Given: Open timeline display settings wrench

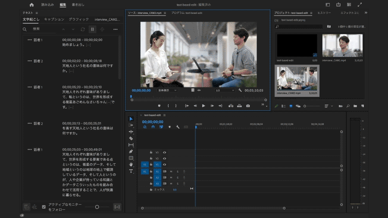Looking at the screenshot, I should point(178,127).
